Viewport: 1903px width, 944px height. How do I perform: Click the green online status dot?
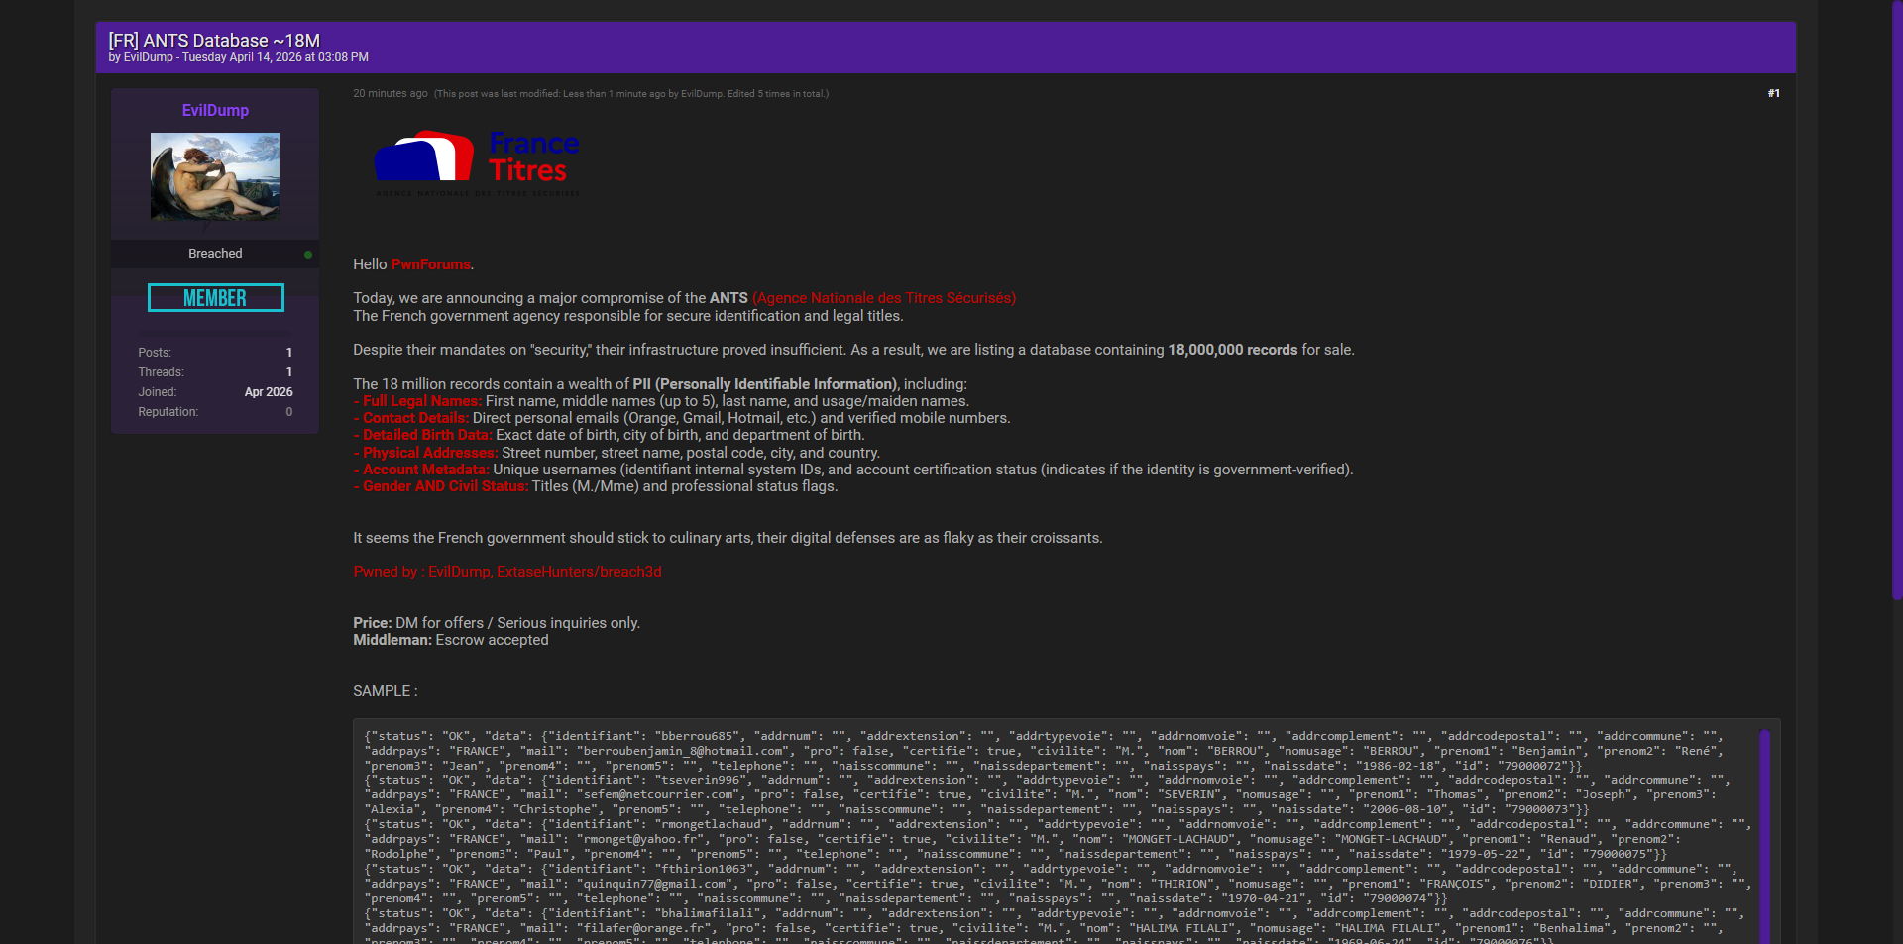[x=308, y=255]
